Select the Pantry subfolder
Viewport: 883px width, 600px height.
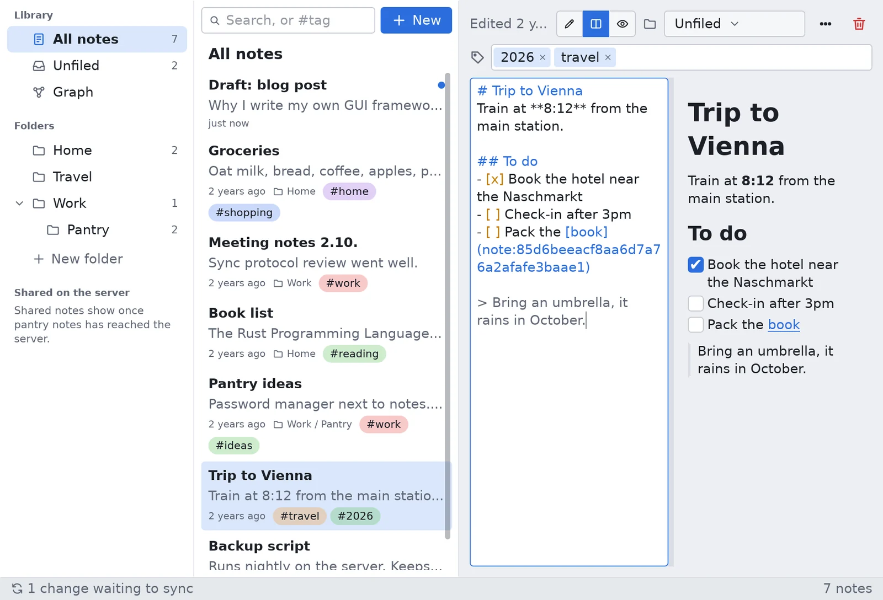point(97,230)
